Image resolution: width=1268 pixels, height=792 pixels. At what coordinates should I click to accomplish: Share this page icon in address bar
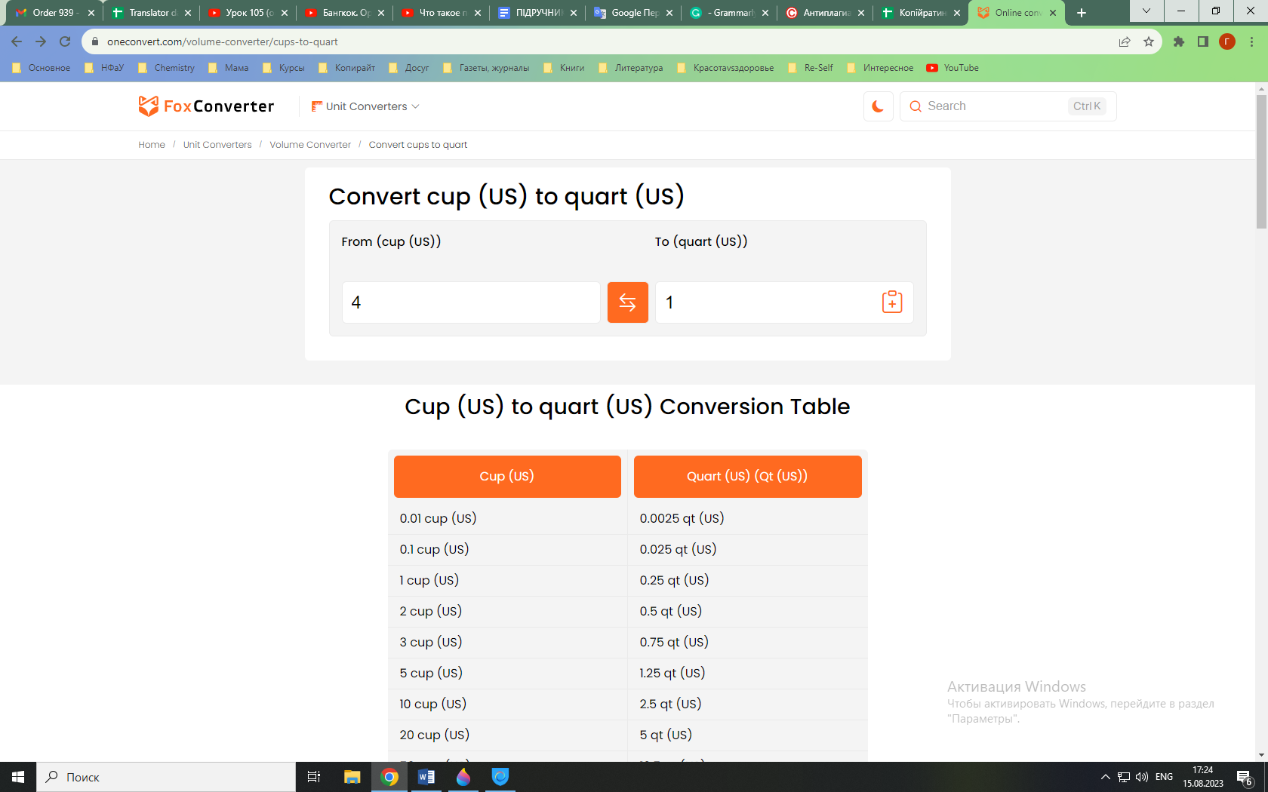click(1124, 41)
